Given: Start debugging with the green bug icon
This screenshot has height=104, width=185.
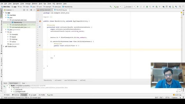Looking at the screenshot, I should pyautogui.click(x=147, y=7).
